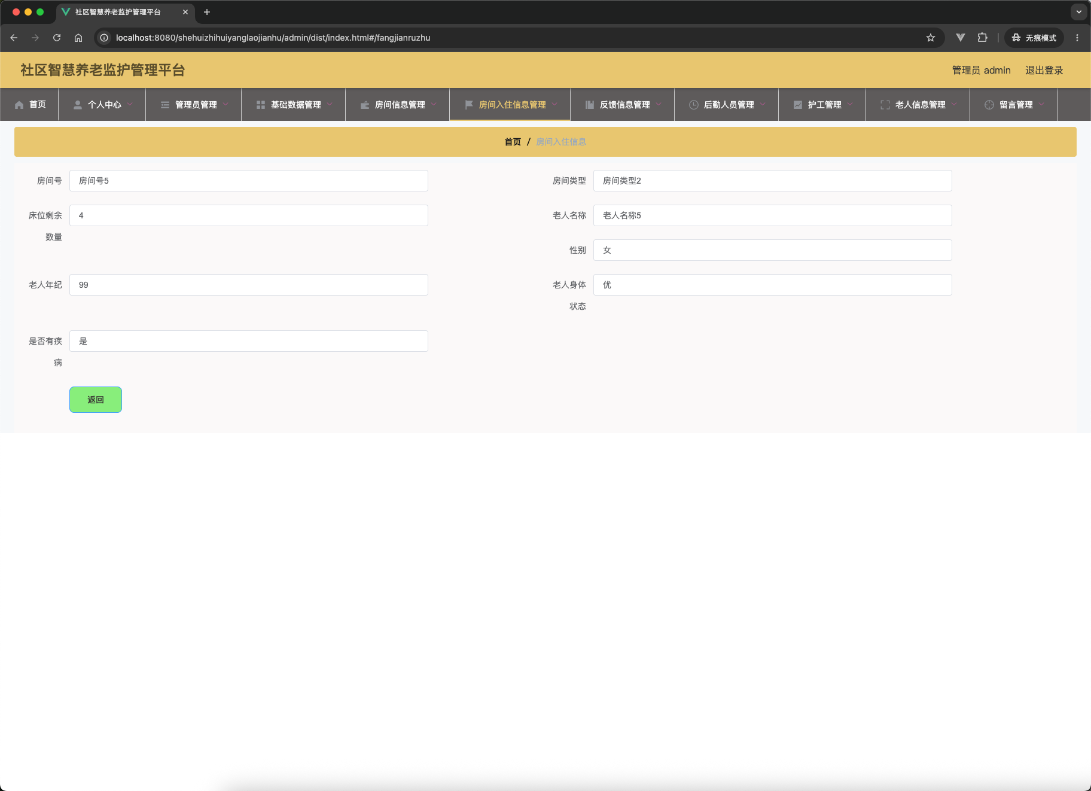
Task: Click the 老人名称 input field
Action: 773,215
